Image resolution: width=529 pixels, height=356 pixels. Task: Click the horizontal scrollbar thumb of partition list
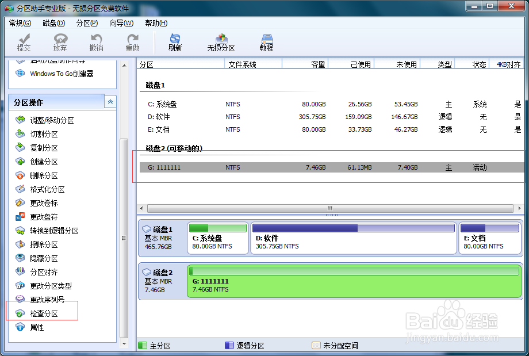(330, 208)
